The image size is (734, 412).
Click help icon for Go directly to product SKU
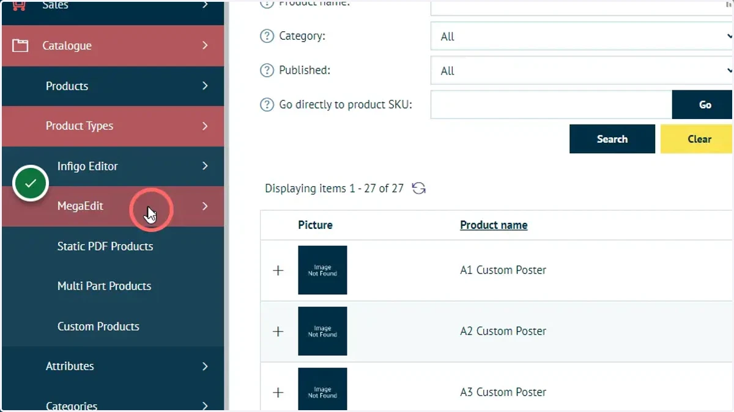267,104
